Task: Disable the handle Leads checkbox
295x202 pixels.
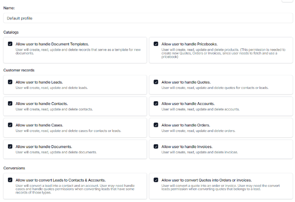Action: click(x=10, y=82)
